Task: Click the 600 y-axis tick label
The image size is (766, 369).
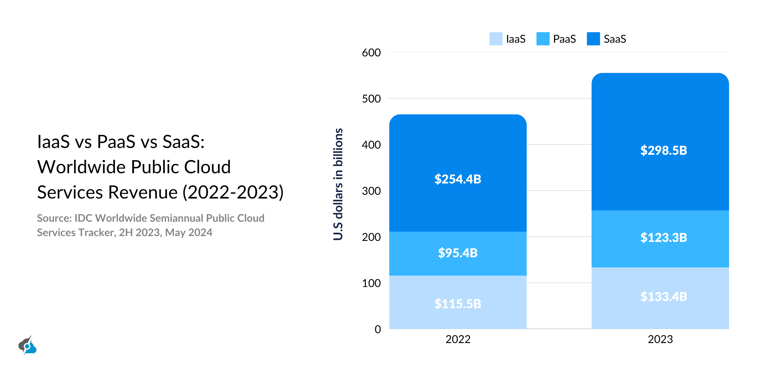Action: [x=371, y=53]
